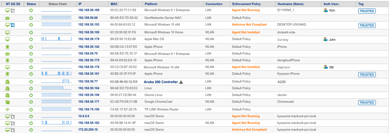Click the power status icon for 192.168.50.169

(x=31, y=10)
